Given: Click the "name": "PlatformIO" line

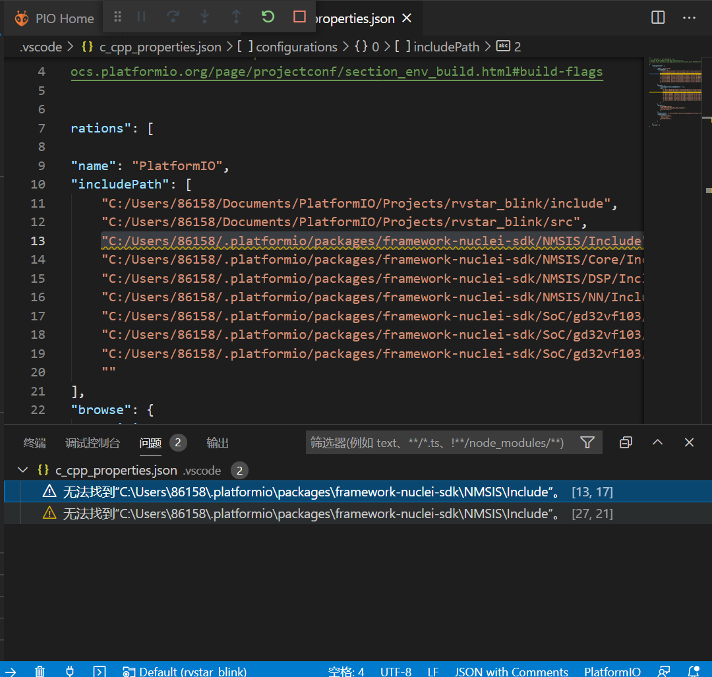Looking at the screenshot, I should (x=150, y=165).
